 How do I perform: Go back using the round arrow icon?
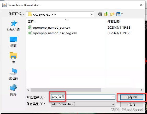(x=100, y=14)
